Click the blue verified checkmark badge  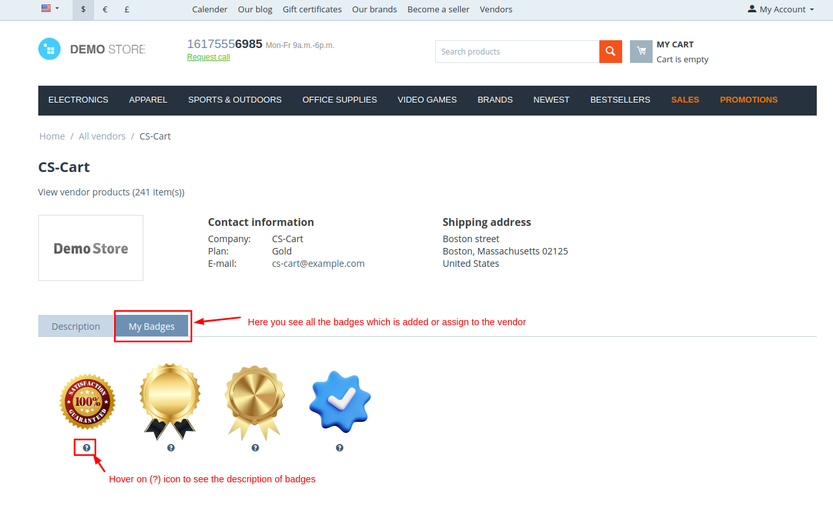tap(340, 402)
